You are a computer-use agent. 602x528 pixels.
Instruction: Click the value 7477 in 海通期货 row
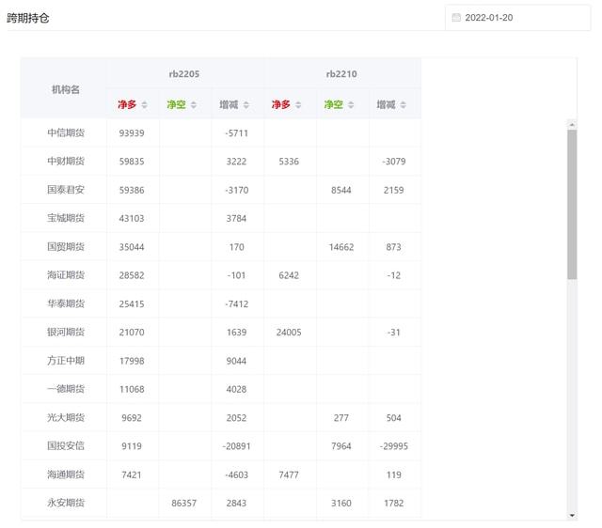[x=289, y=475]
